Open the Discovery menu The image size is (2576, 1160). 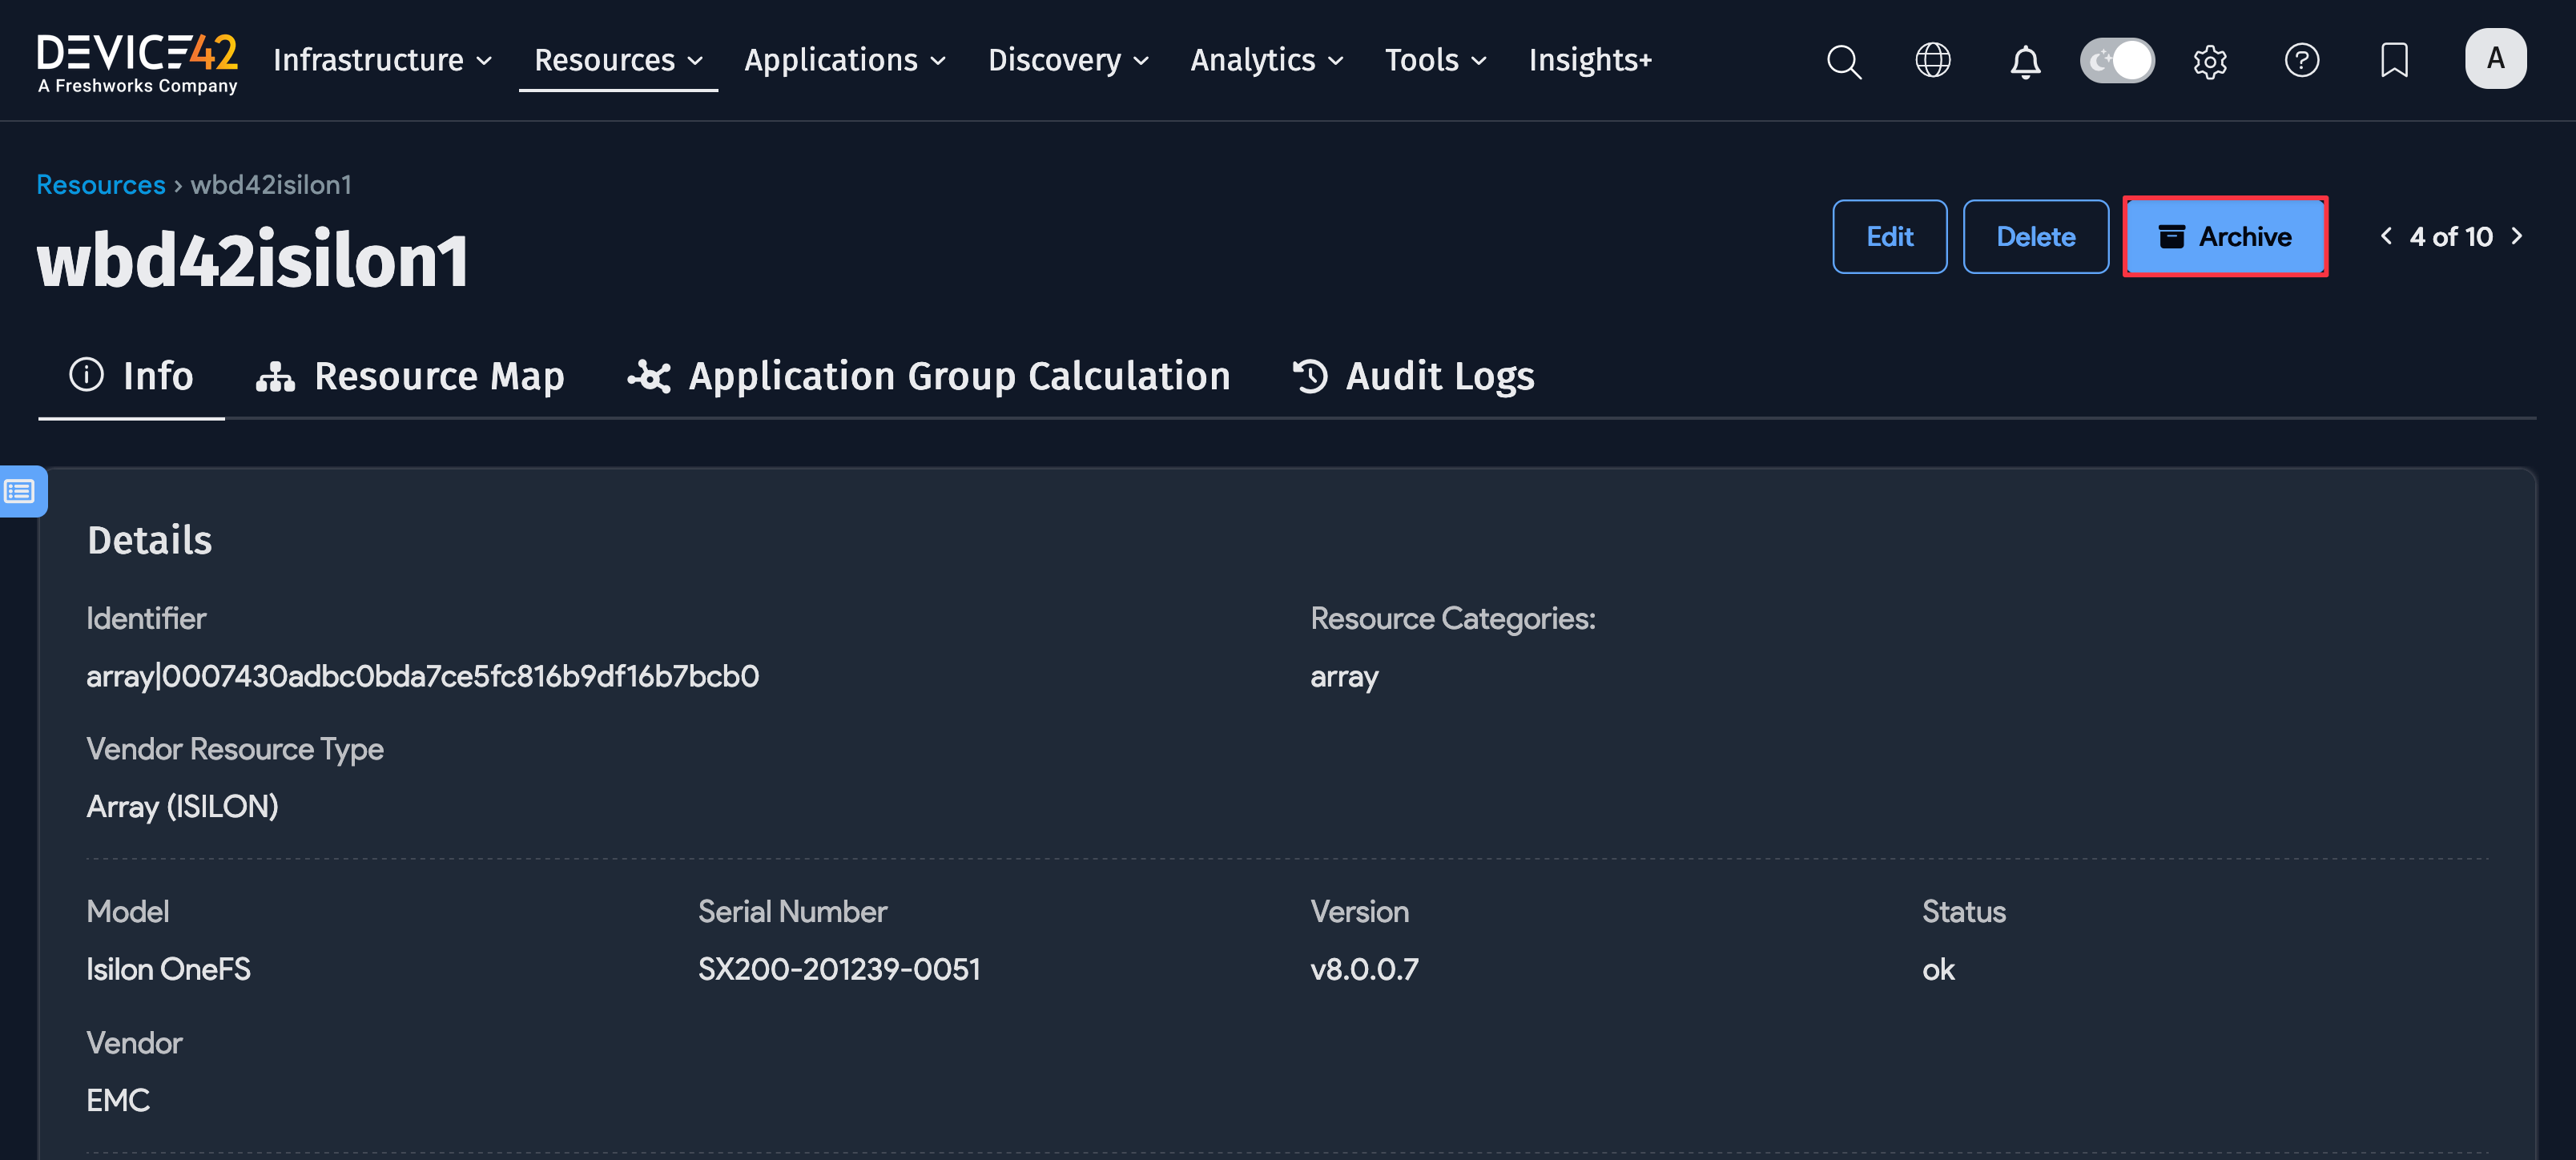coord(1068,60)
